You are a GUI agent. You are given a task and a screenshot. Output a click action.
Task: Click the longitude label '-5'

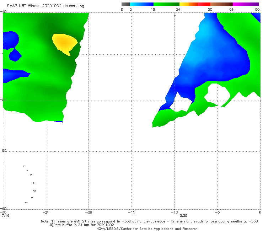click(217, 212)
